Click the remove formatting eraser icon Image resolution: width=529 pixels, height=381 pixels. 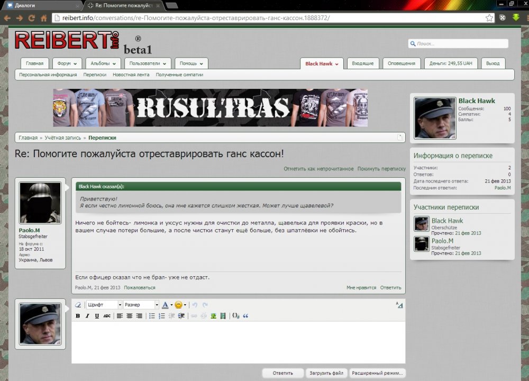(78, 305)
